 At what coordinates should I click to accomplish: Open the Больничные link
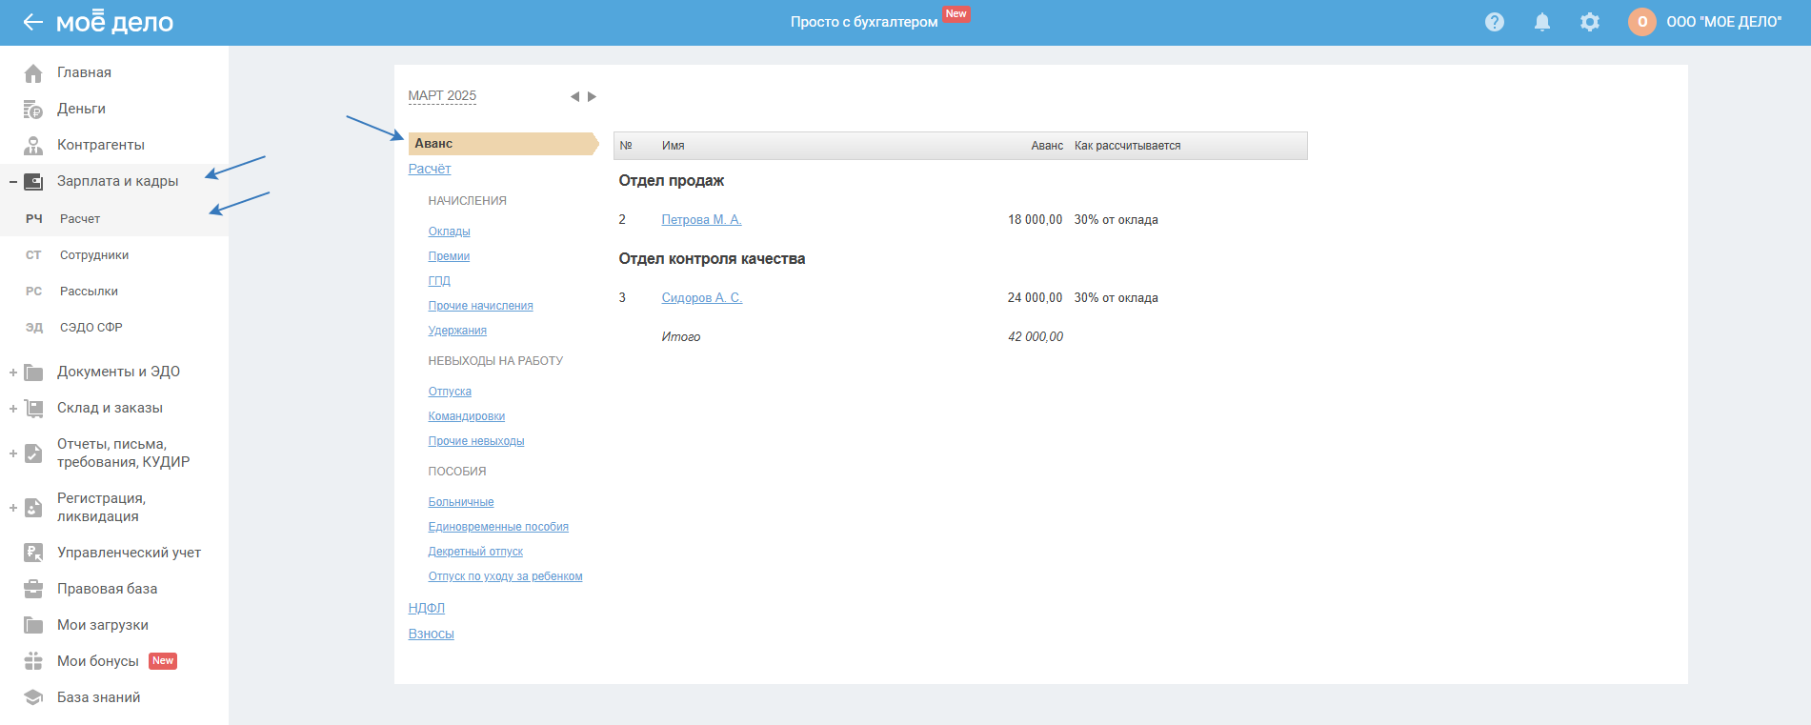coord(461,502)
